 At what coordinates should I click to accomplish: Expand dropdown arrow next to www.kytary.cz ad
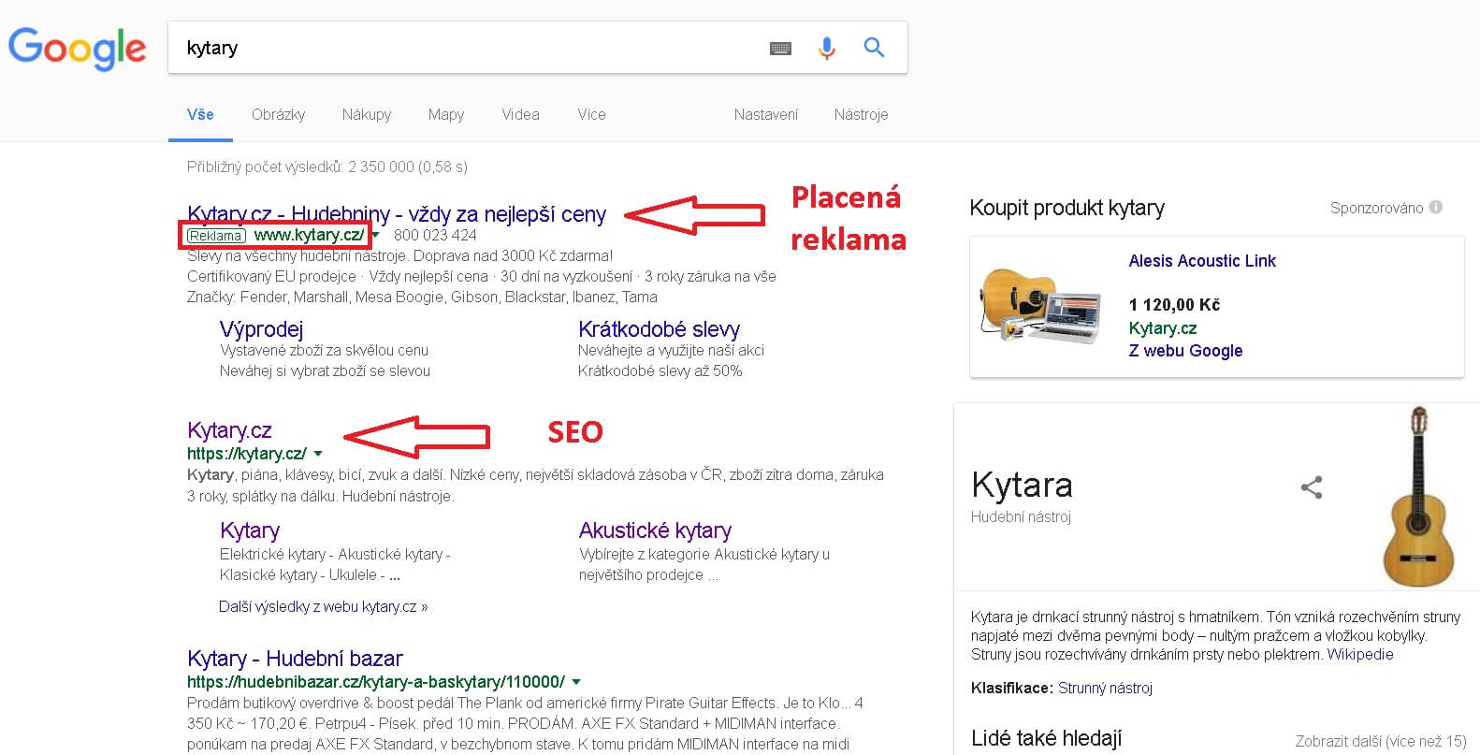pos(376,236)
